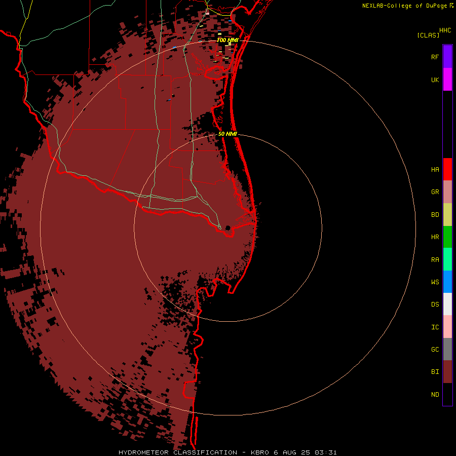456x456 pixels.
Task: Click the ND legend label
Action: [435, 395]
